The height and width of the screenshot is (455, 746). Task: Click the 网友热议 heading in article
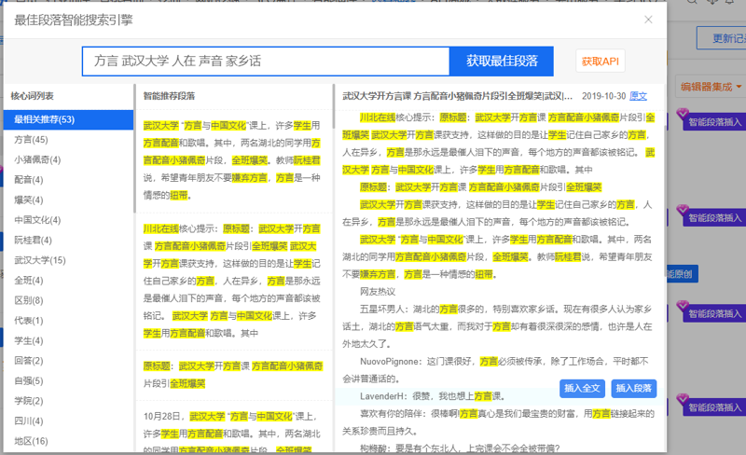[x=378, y=291]
